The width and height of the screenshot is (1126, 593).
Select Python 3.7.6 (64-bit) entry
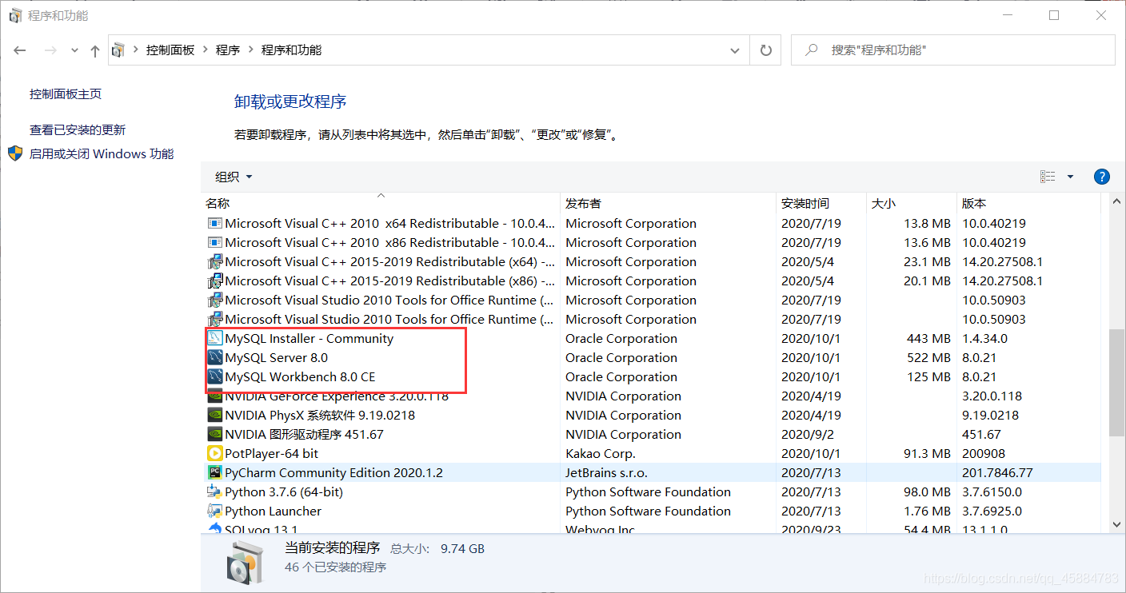tap(284, 492)
